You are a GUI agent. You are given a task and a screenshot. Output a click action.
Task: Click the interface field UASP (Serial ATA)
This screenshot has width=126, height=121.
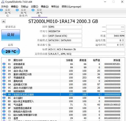point(65,36)
